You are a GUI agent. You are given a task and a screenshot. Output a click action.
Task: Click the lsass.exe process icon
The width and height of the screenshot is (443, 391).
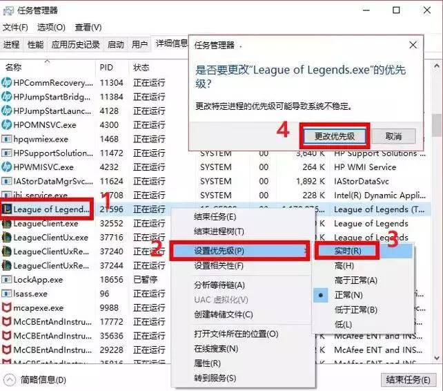[x=6, y=294]
